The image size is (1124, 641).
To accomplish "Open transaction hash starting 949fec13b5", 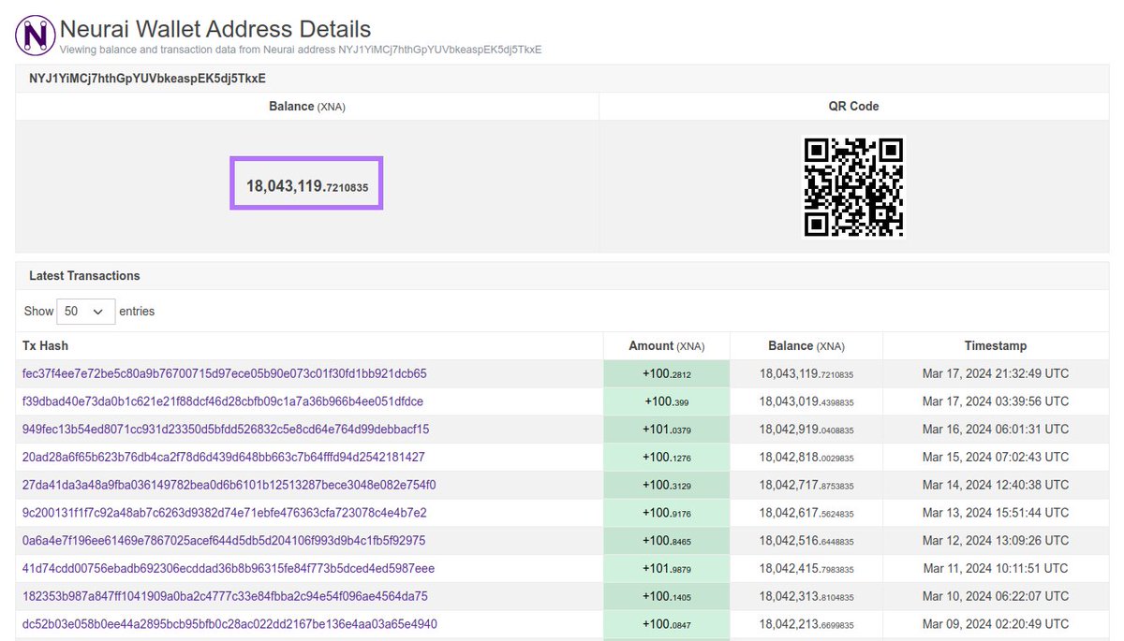I will click(226, 430).
